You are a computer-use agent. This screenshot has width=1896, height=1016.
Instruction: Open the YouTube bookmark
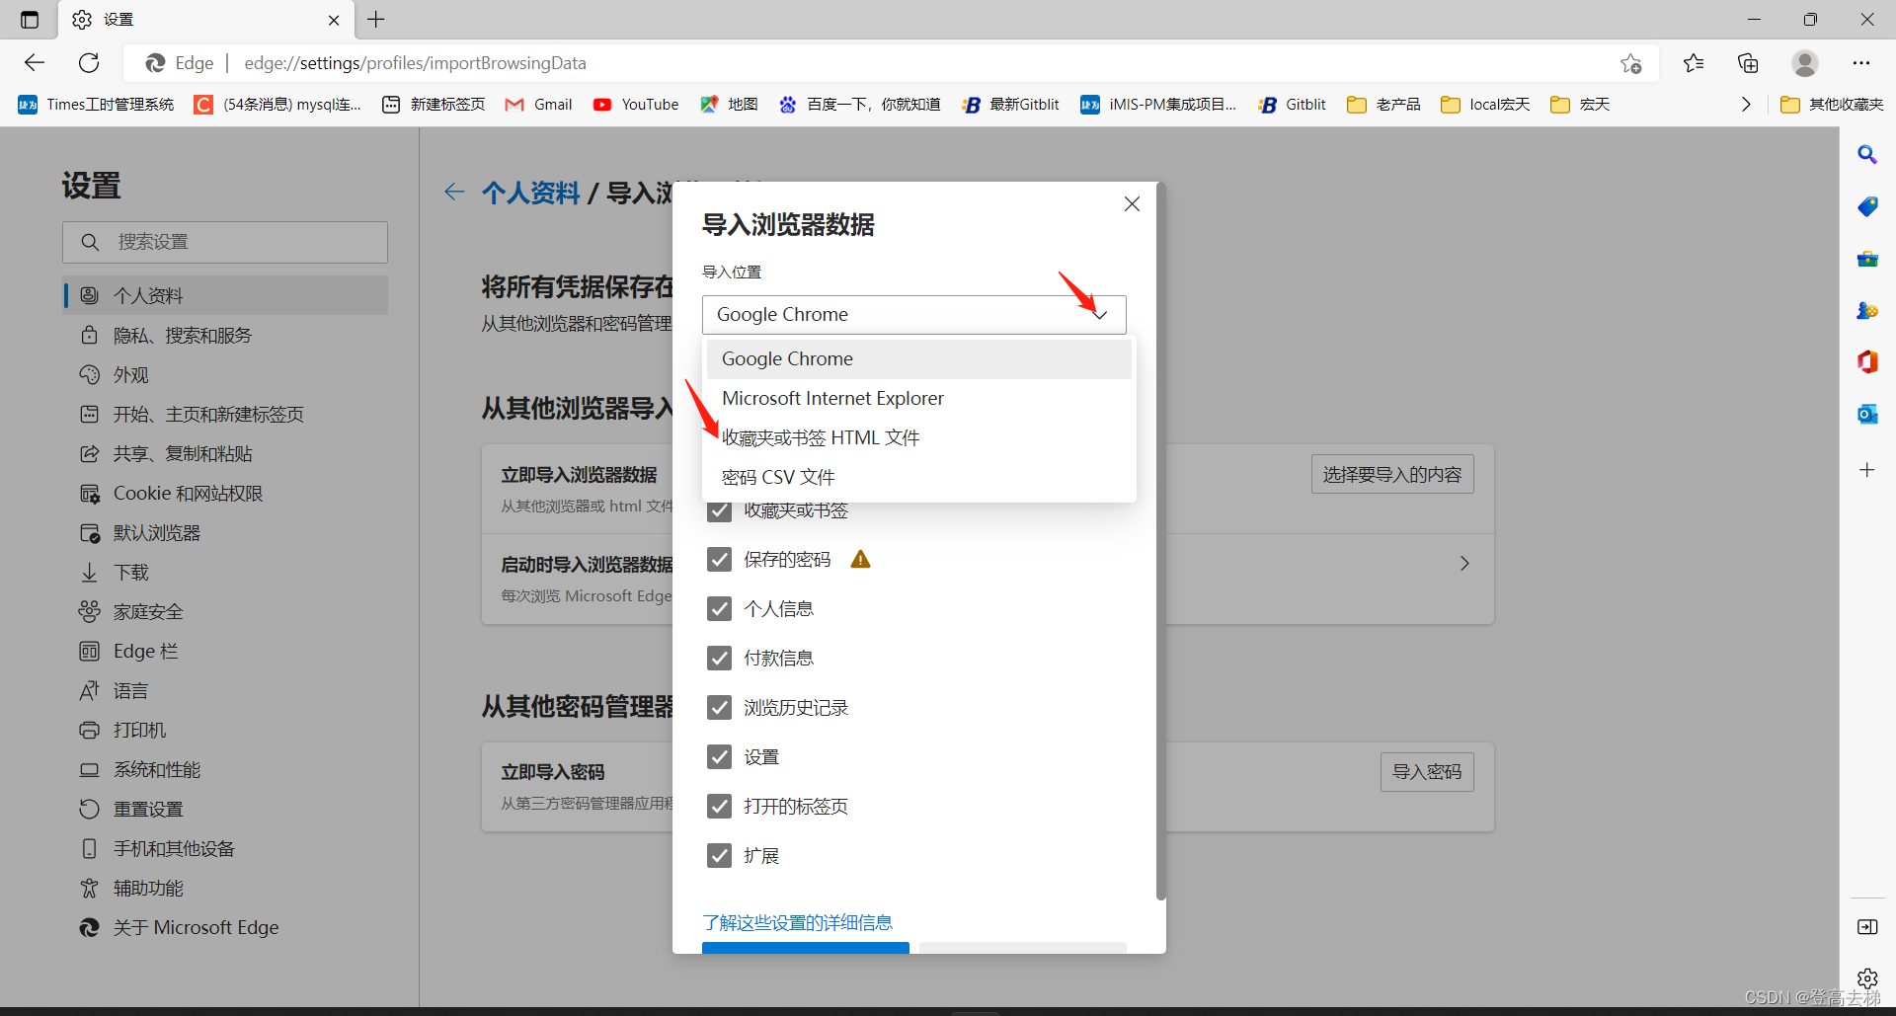pos(636,105)
